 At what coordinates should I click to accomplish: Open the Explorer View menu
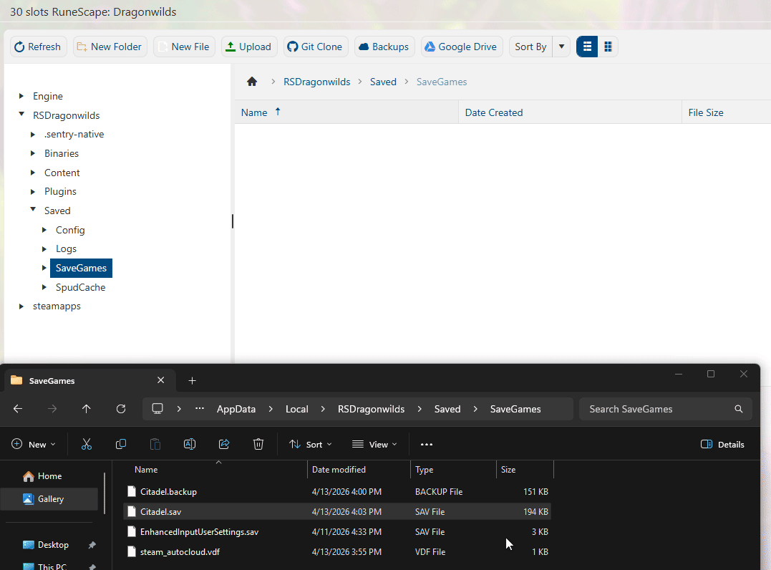(374, 445)
